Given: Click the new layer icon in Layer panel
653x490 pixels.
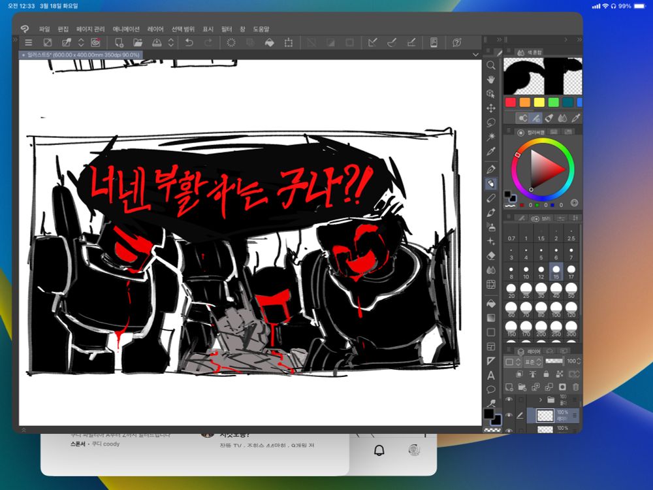Looking at the screenshot, I should tap(509, 387).
